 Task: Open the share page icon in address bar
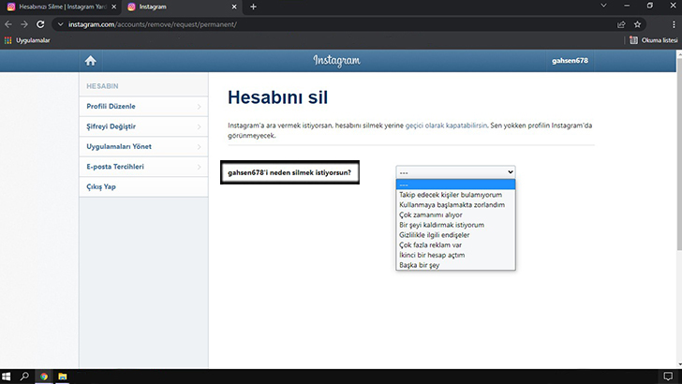(621, 24)
